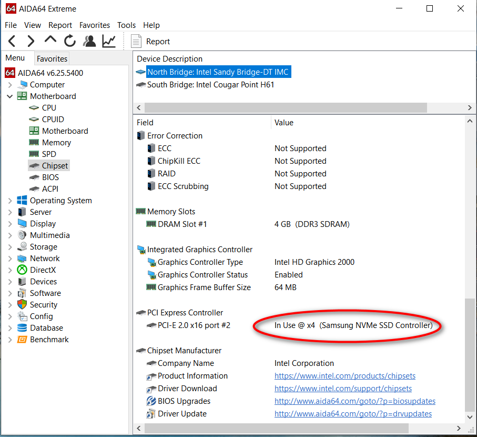Viewport: 477px width, 437px height.
Task: Go up one level with Up arrow
Action: click(x=50, y=40)
